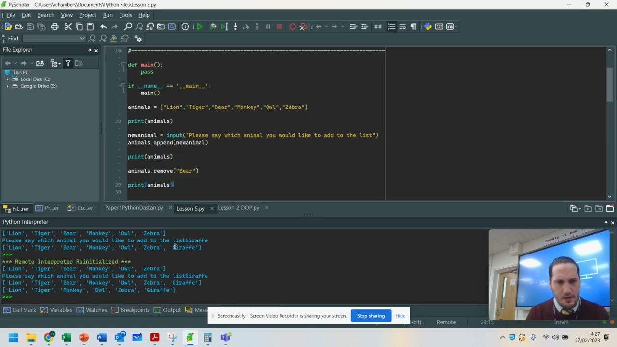This screenshot has width=617, height=347.
Task: Click the Python versions icon
Action: (x=428, y=27)
